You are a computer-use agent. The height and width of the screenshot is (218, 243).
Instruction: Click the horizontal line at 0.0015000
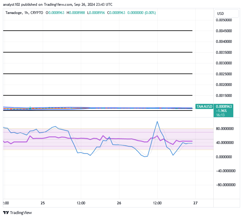98,95
